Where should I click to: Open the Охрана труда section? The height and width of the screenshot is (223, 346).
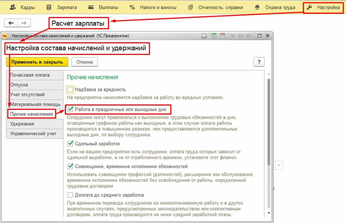pyautogui.click(x=275, y=7)
